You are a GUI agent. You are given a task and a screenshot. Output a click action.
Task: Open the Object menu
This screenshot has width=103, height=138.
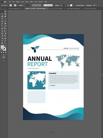click(18, 2)
